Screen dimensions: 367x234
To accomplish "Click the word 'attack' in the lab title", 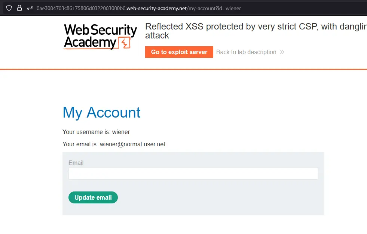I will (x=157, y=36).
